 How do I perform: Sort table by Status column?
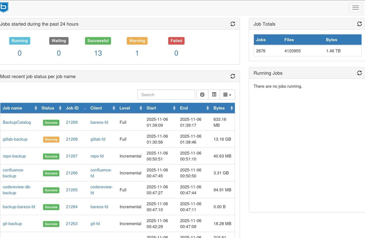(x=51, y=108)
